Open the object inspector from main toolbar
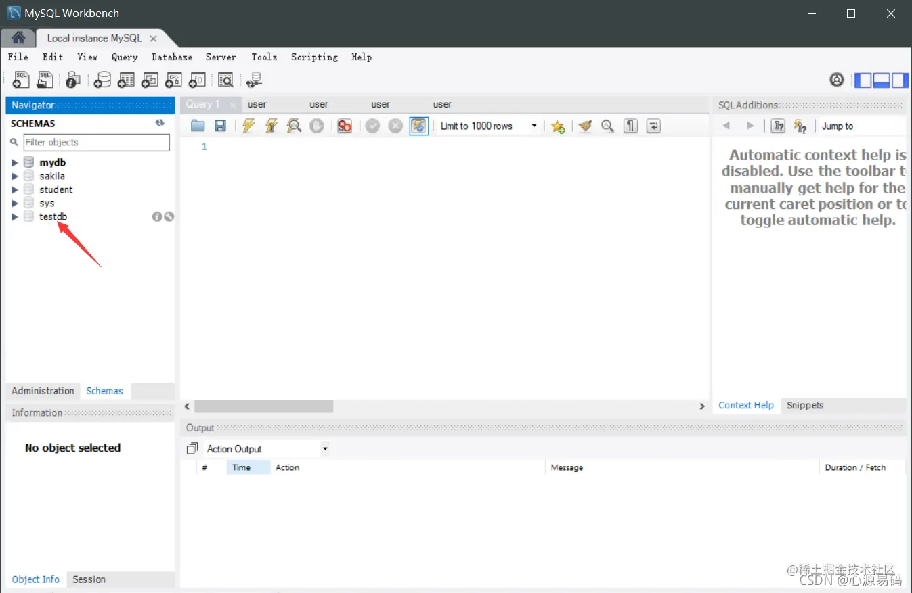The height and width of the screenshot is (593, 912). [x=73, y=80]
